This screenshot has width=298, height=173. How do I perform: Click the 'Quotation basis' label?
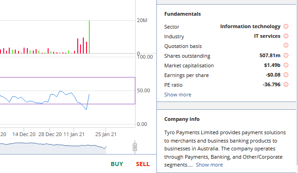click(183, 46)
